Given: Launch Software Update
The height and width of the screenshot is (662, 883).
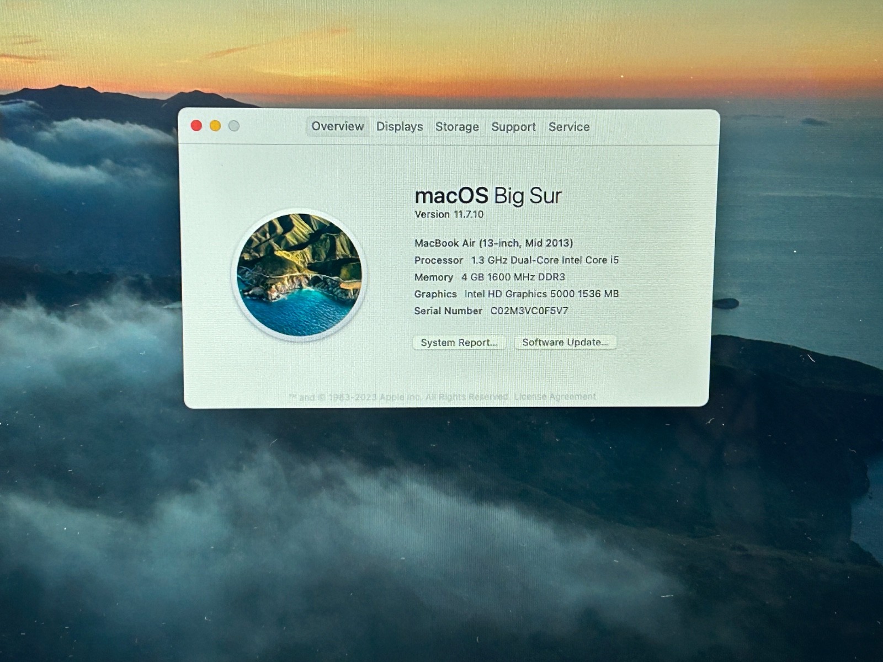Looking at the screenshot, I should 565,342.
